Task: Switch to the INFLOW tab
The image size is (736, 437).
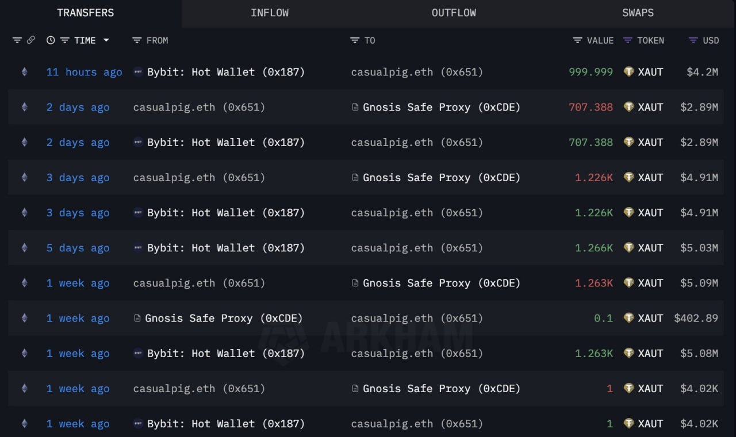Action: point(270,13)
